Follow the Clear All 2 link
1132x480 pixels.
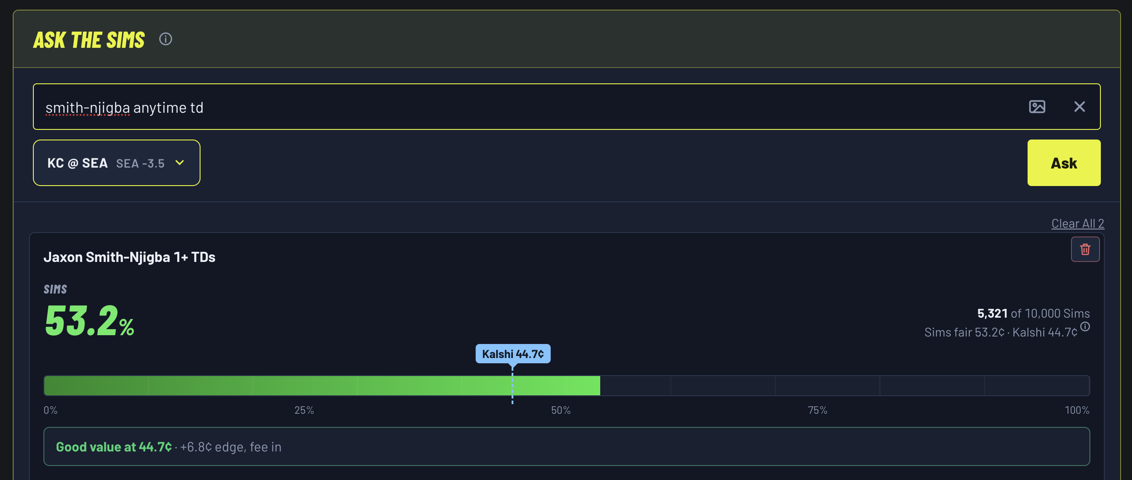tap(1078, 223)
